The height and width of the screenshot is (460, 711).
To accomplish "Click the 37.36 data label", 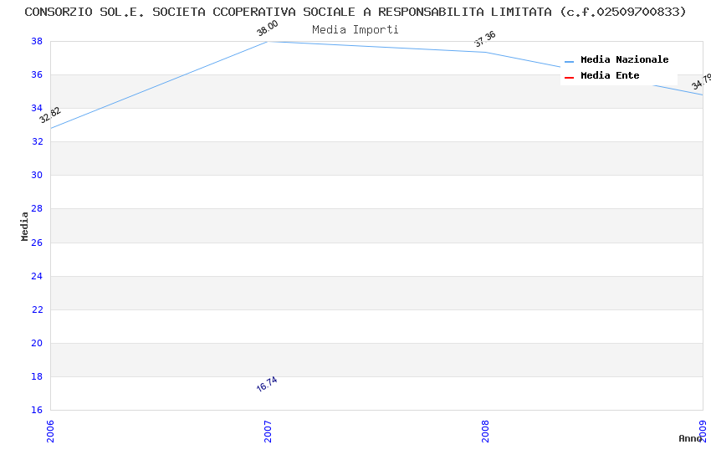I will coord(484,39).
